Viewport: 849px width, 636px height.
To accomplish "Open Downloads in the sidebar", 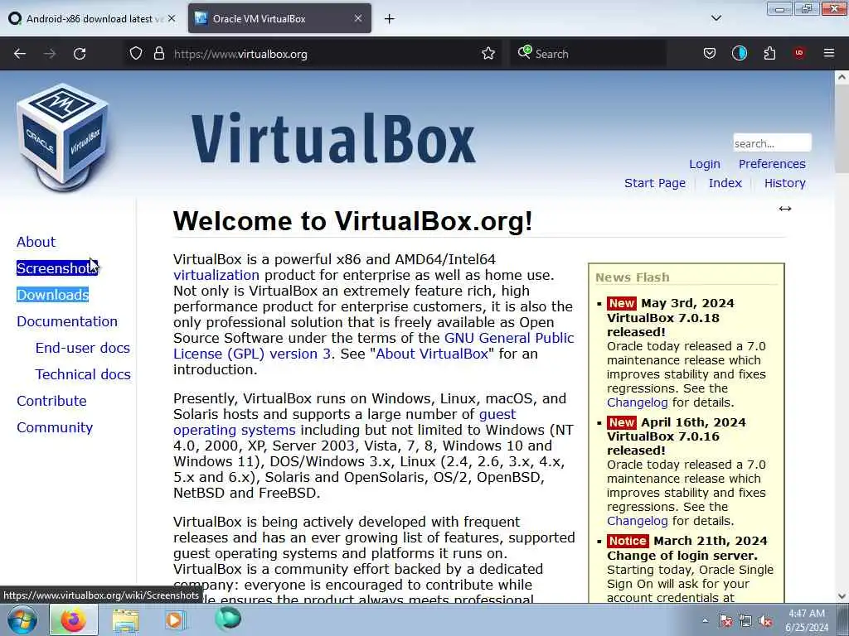I will (52, 295).
